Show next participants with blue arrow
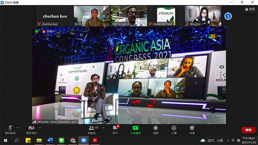Viewport: 258px width, 145px height. click(228, 16)
